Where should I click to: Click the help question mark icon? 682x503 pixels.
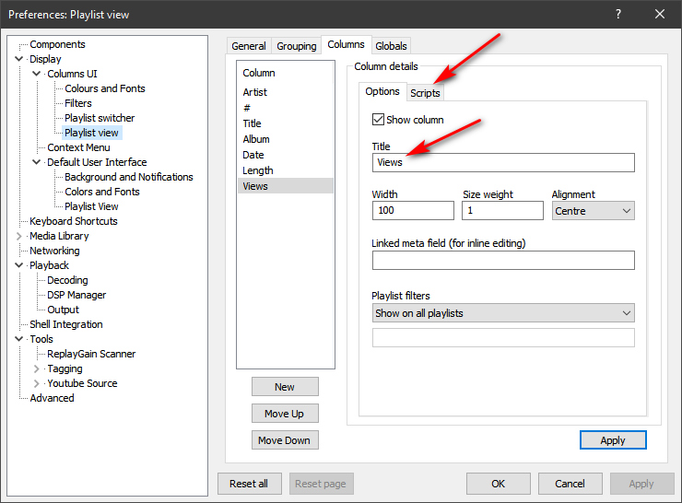point(617,14)
